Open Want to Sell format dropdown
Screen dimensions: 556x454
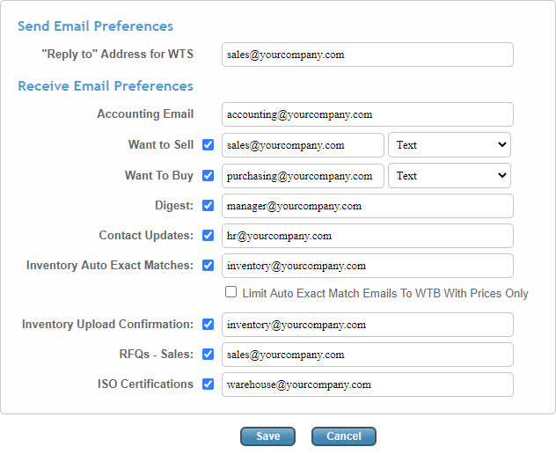pyautogui.click(x=449, y=145)
